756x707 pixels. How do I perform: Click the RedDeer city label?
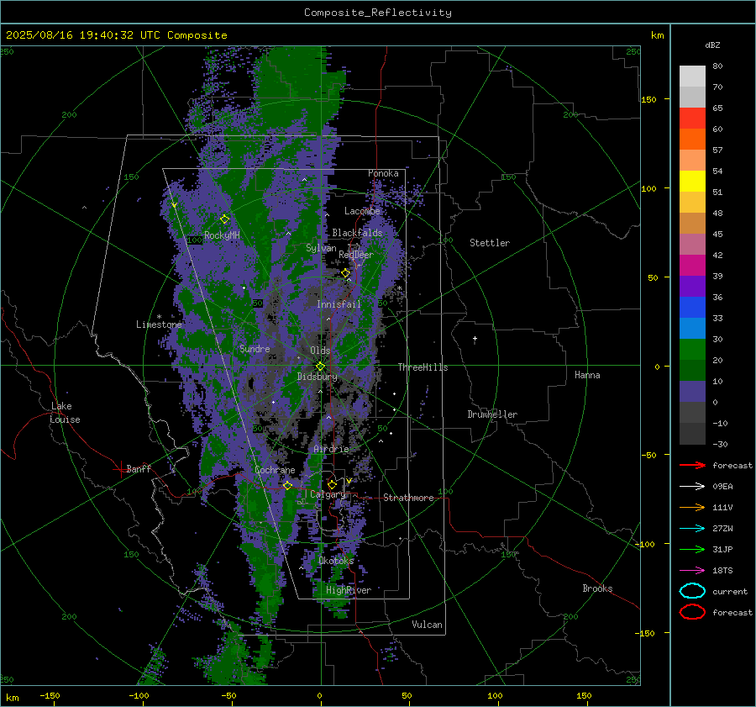[x=356, y=255]
